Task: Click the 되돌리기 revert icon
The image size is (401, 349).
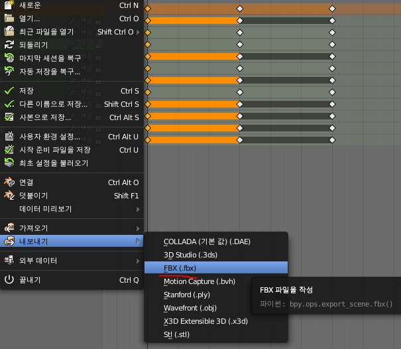Action: 9,45
